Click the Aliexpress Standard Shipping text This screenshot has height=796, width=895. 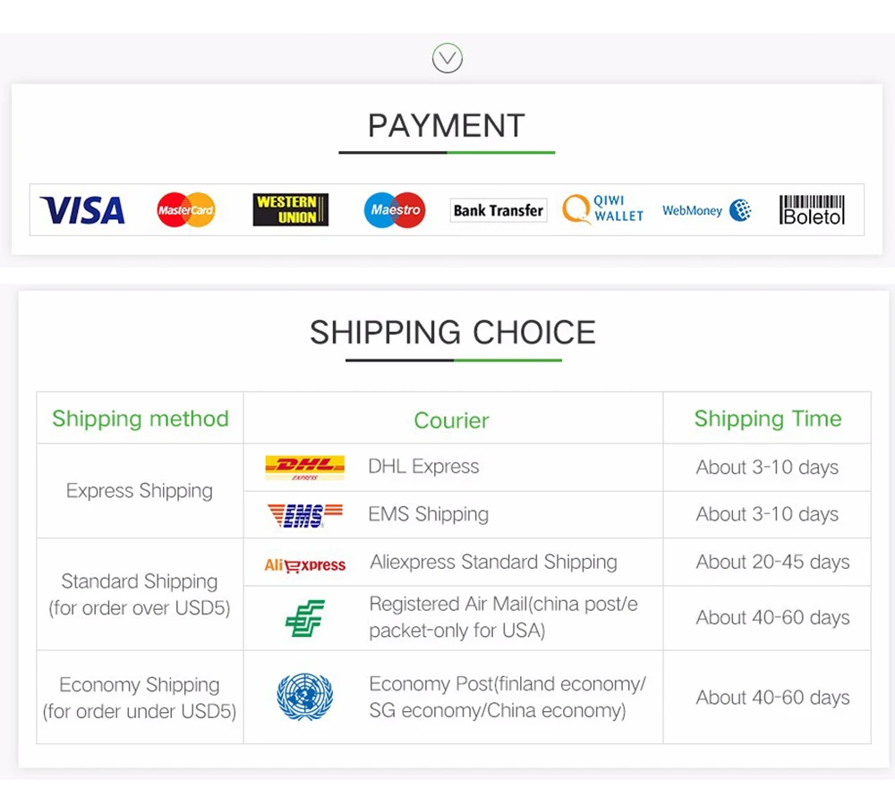click(494, 563)
